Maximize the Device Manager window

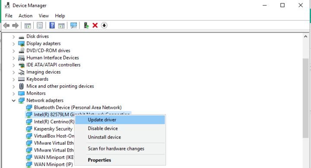click(x=282, y=5)
